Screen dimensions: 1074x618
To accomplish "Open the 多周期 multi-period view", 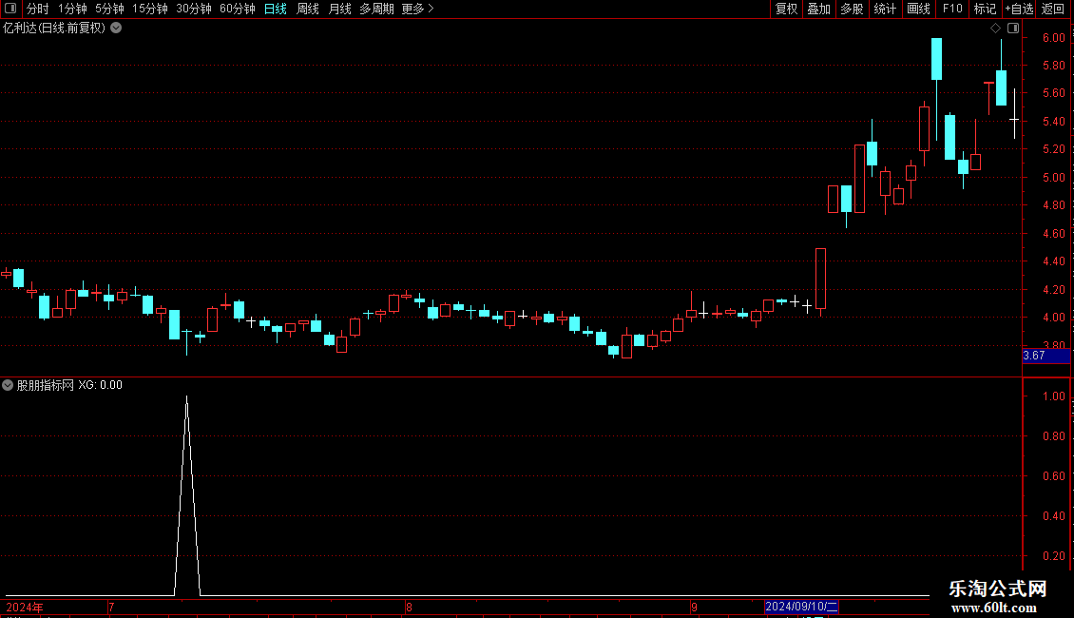I will click(376, 9).
